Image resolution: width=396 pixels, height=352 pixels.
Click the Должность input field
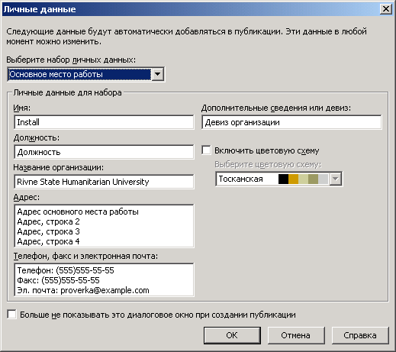click(x=104, y=152)
